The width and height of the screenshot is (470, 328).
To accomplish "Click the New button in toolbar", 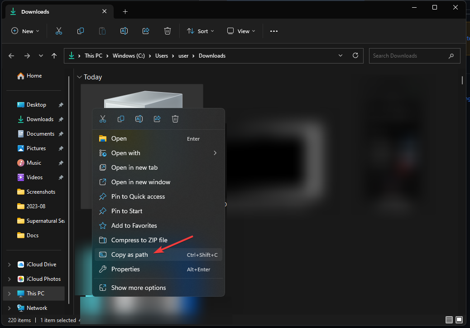I will [25, 31].
